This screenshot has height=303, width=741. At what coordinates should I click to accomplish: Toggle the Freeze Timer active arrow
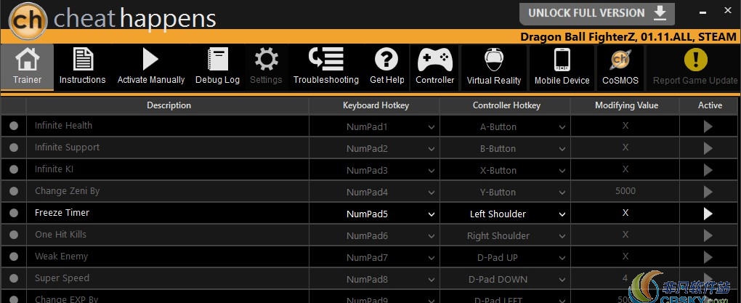(x=708, y=214)
